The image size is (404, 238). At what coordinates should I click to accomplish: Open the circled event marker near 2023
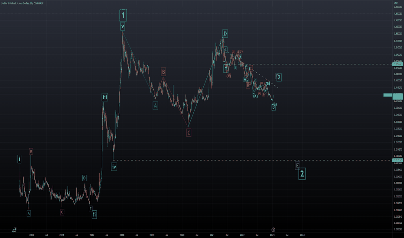(x=274, y=229)
